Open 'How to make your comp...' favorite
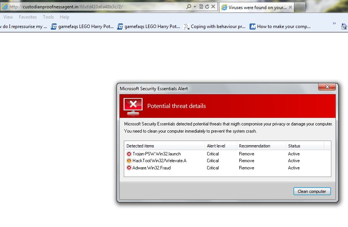Screen dimensions: 348x227 [280, 27]
